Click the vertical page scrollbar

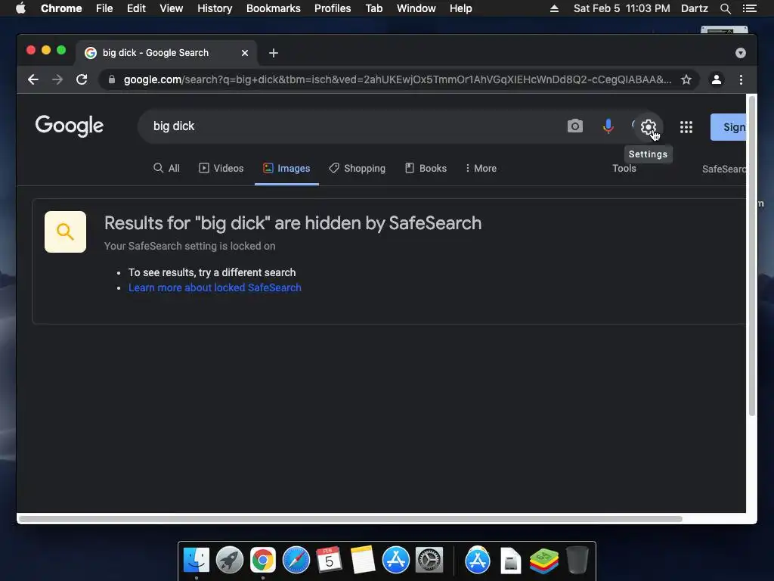pyautogui.click(x=752, y=256)
